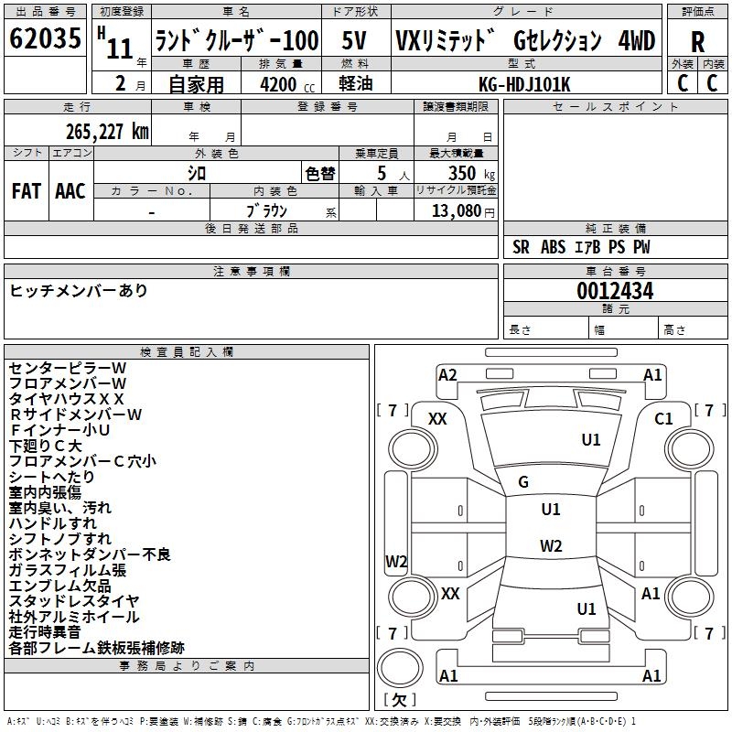Click the lot number 62035
This screenshot has height=732, width=732.
tap(45, 39)
